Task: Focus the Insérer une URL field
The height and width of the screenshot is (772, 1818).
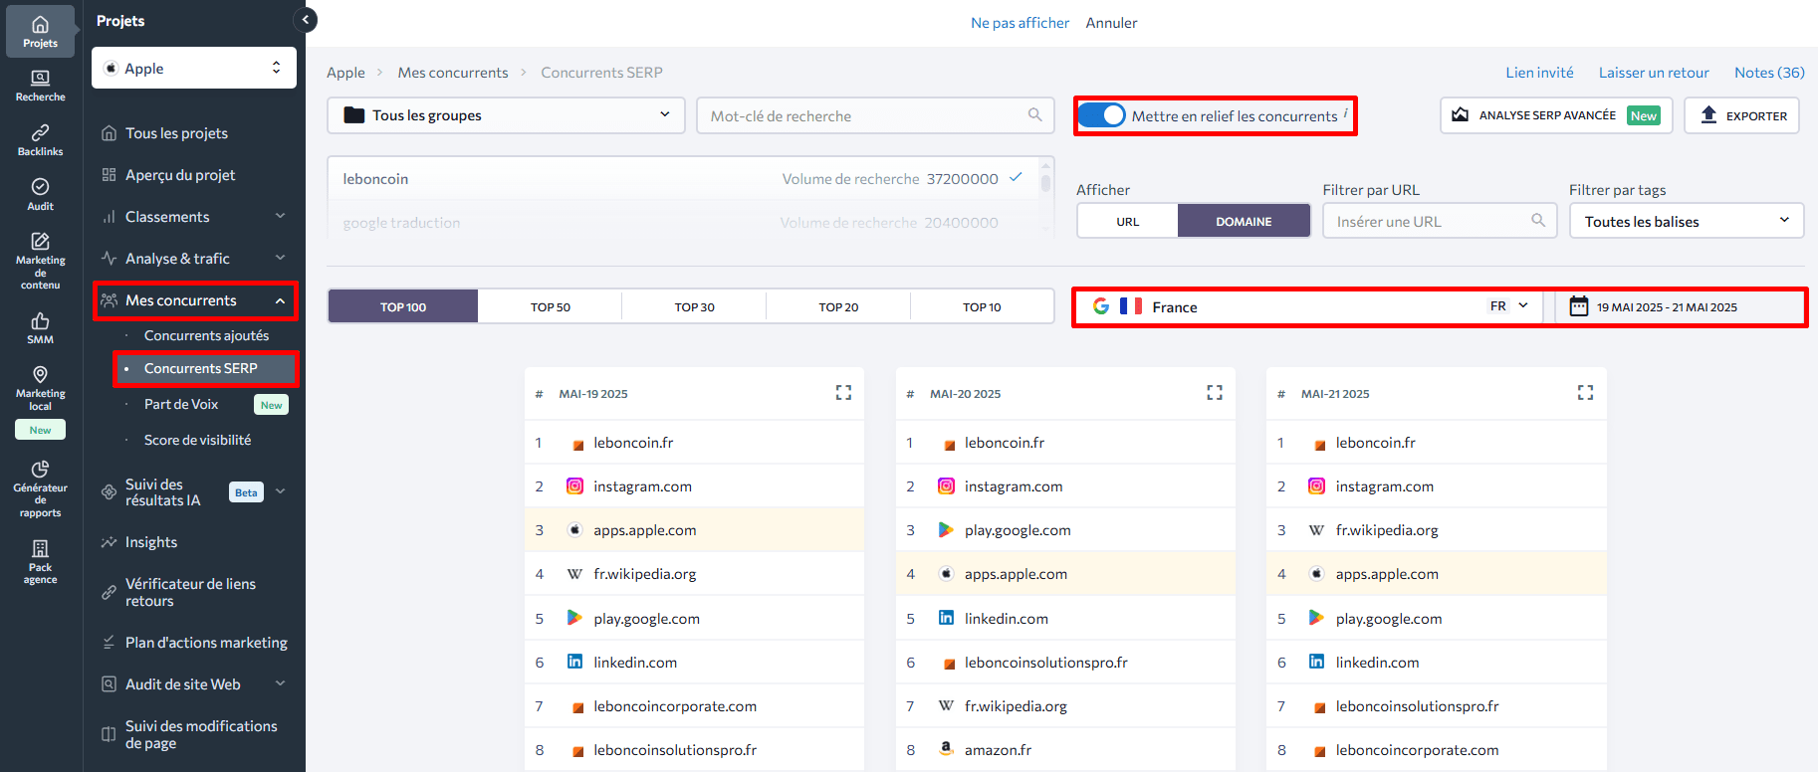Action: (1440, 221)
